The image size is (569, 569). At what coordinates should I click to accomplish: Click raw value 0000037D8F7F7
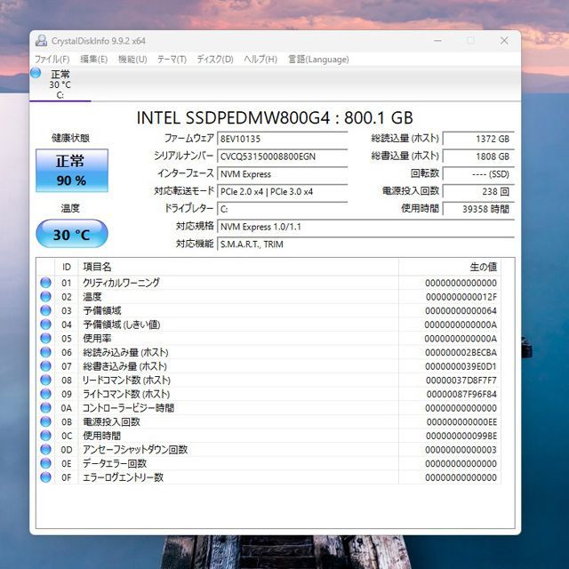click(461, 381)
